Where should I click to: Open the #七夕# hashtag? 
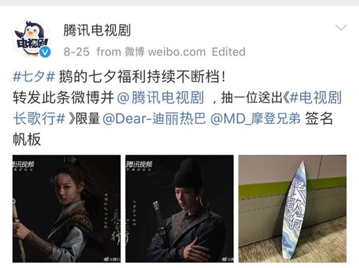34,76
